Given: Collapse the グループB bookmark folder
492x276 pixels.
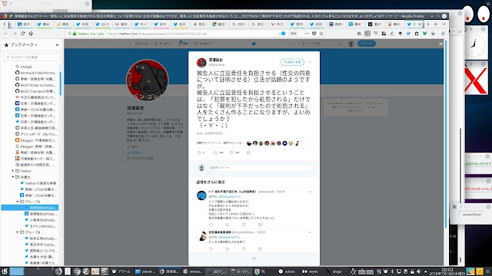Looking at the screenshot, I should pos(18,232).
